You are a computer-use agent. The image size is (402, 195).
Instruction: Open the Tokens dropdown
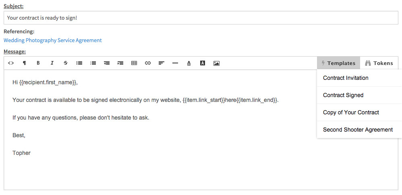379,63
